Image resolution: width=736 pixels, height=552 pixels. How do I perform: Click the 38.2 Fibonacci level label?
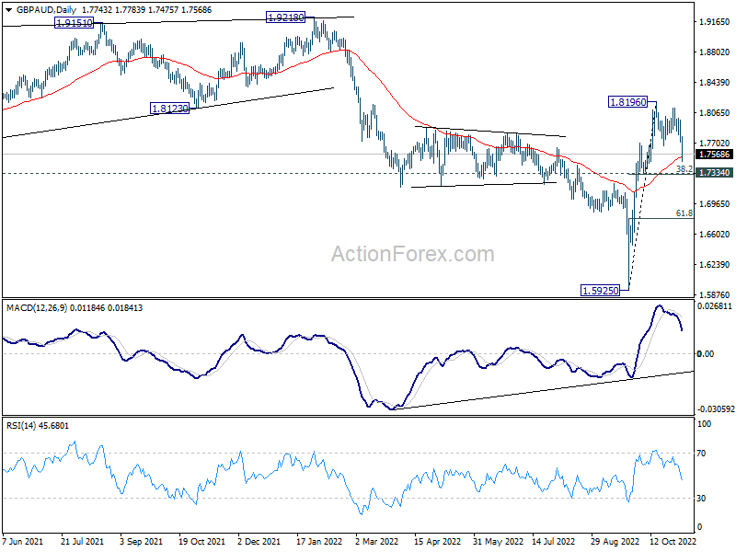pos(684,168)
